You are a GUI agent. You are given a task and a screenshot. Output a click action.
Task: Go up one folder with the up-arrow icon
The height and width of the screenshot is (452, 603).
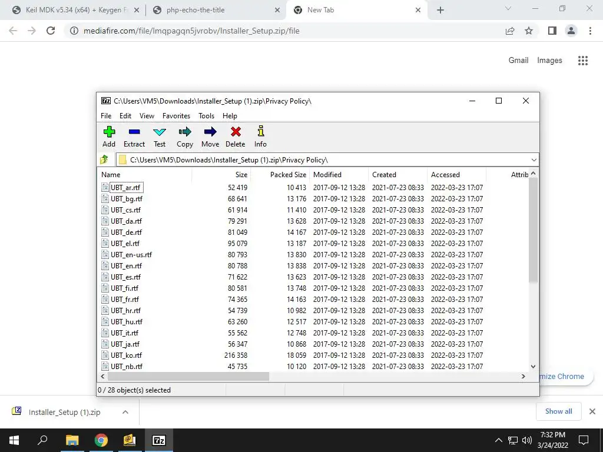point(104,159)
